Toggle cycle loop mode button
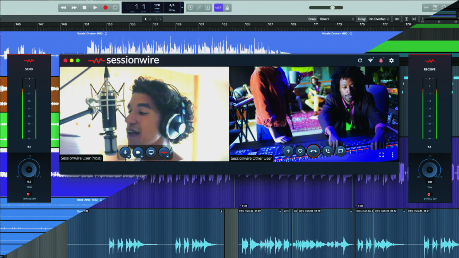Image resolution: width=459 pixels, height=258 pixels. pos(115,8)
